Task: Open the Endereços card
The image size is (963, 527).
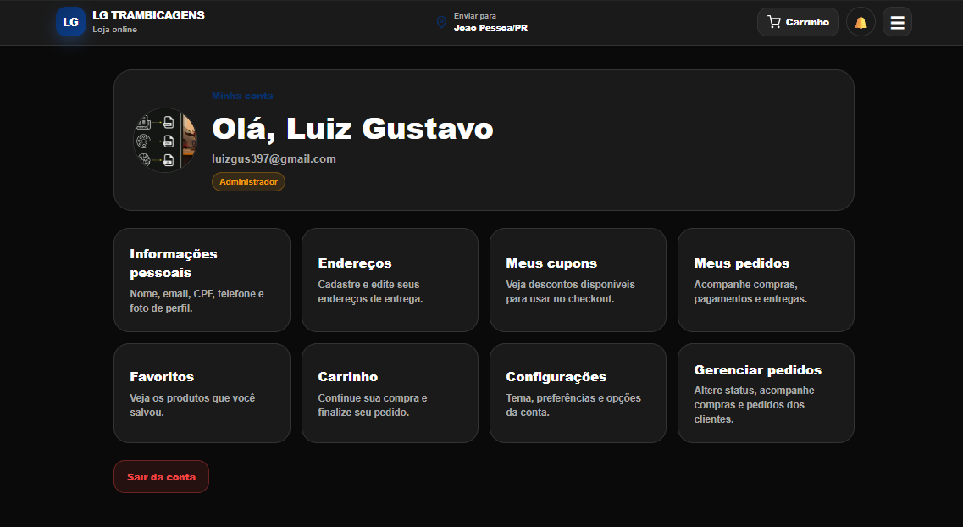Action: click(390, 280)
